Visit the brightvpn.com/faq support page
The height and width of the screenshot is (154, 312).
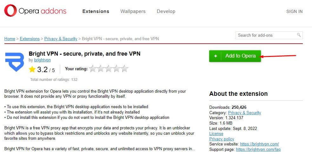click(258, 149)
